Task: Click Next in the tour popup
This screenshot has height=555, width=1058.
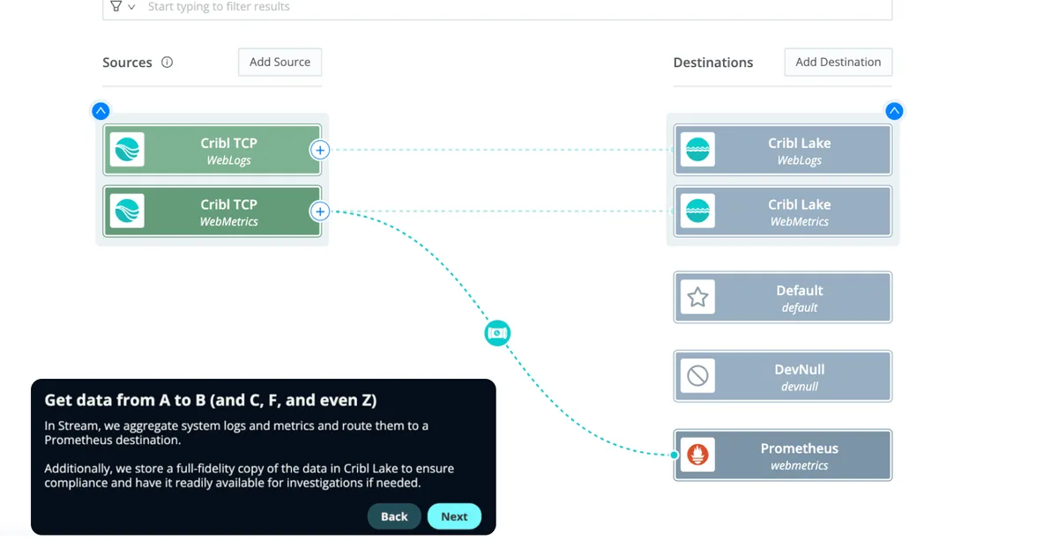Action: pyautogui.click(x=454, y=516)
